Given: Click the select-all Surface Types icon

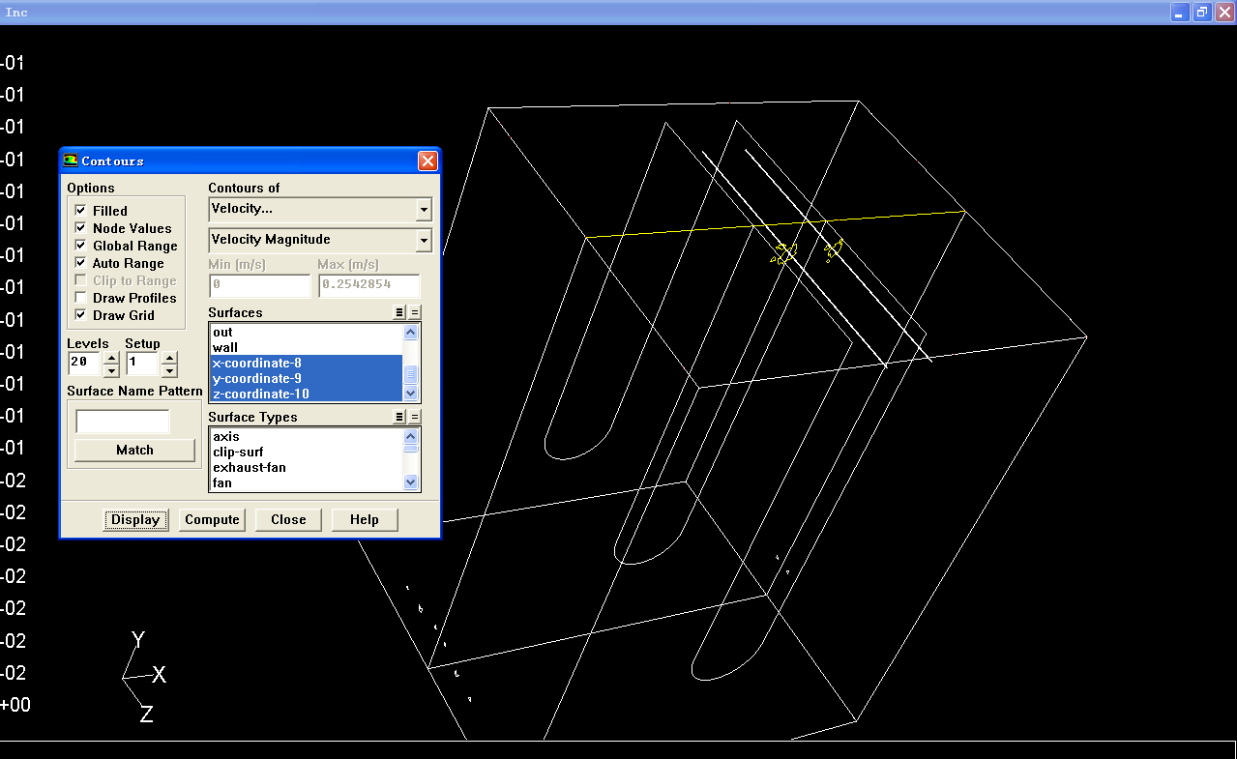Looking at the screenshot, I should coord(399,417).
